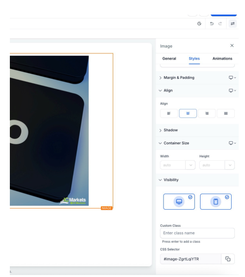Copy the CSS selector to clipboard
This screenshot has width=245, height=277.
tap(228, 259)
